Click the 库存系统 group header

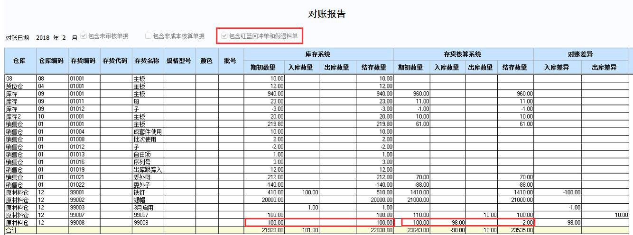tap(318, 54)
